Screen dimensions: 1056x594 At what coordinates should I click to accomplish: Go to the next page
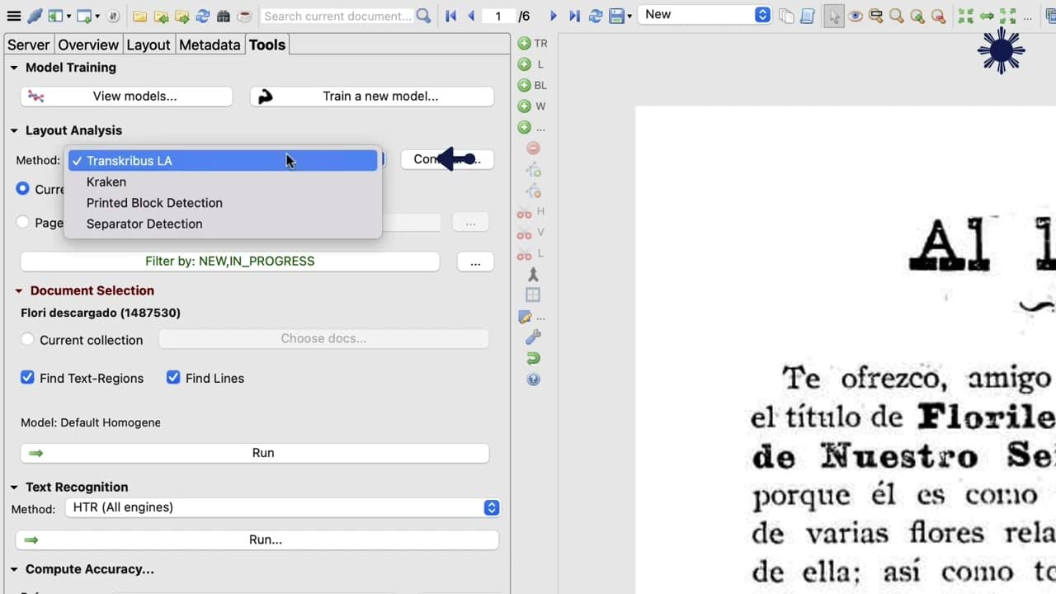[553, 16]
